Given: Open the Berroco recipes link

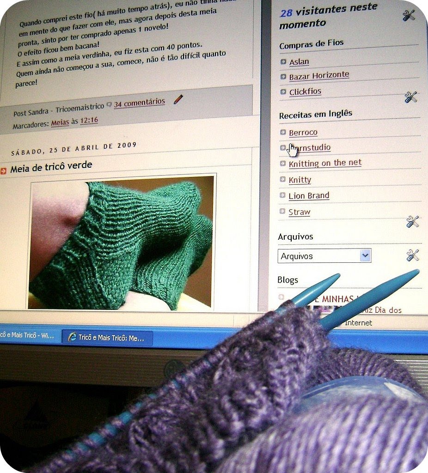Looking at the screenshot, I should tap(303, 133).
